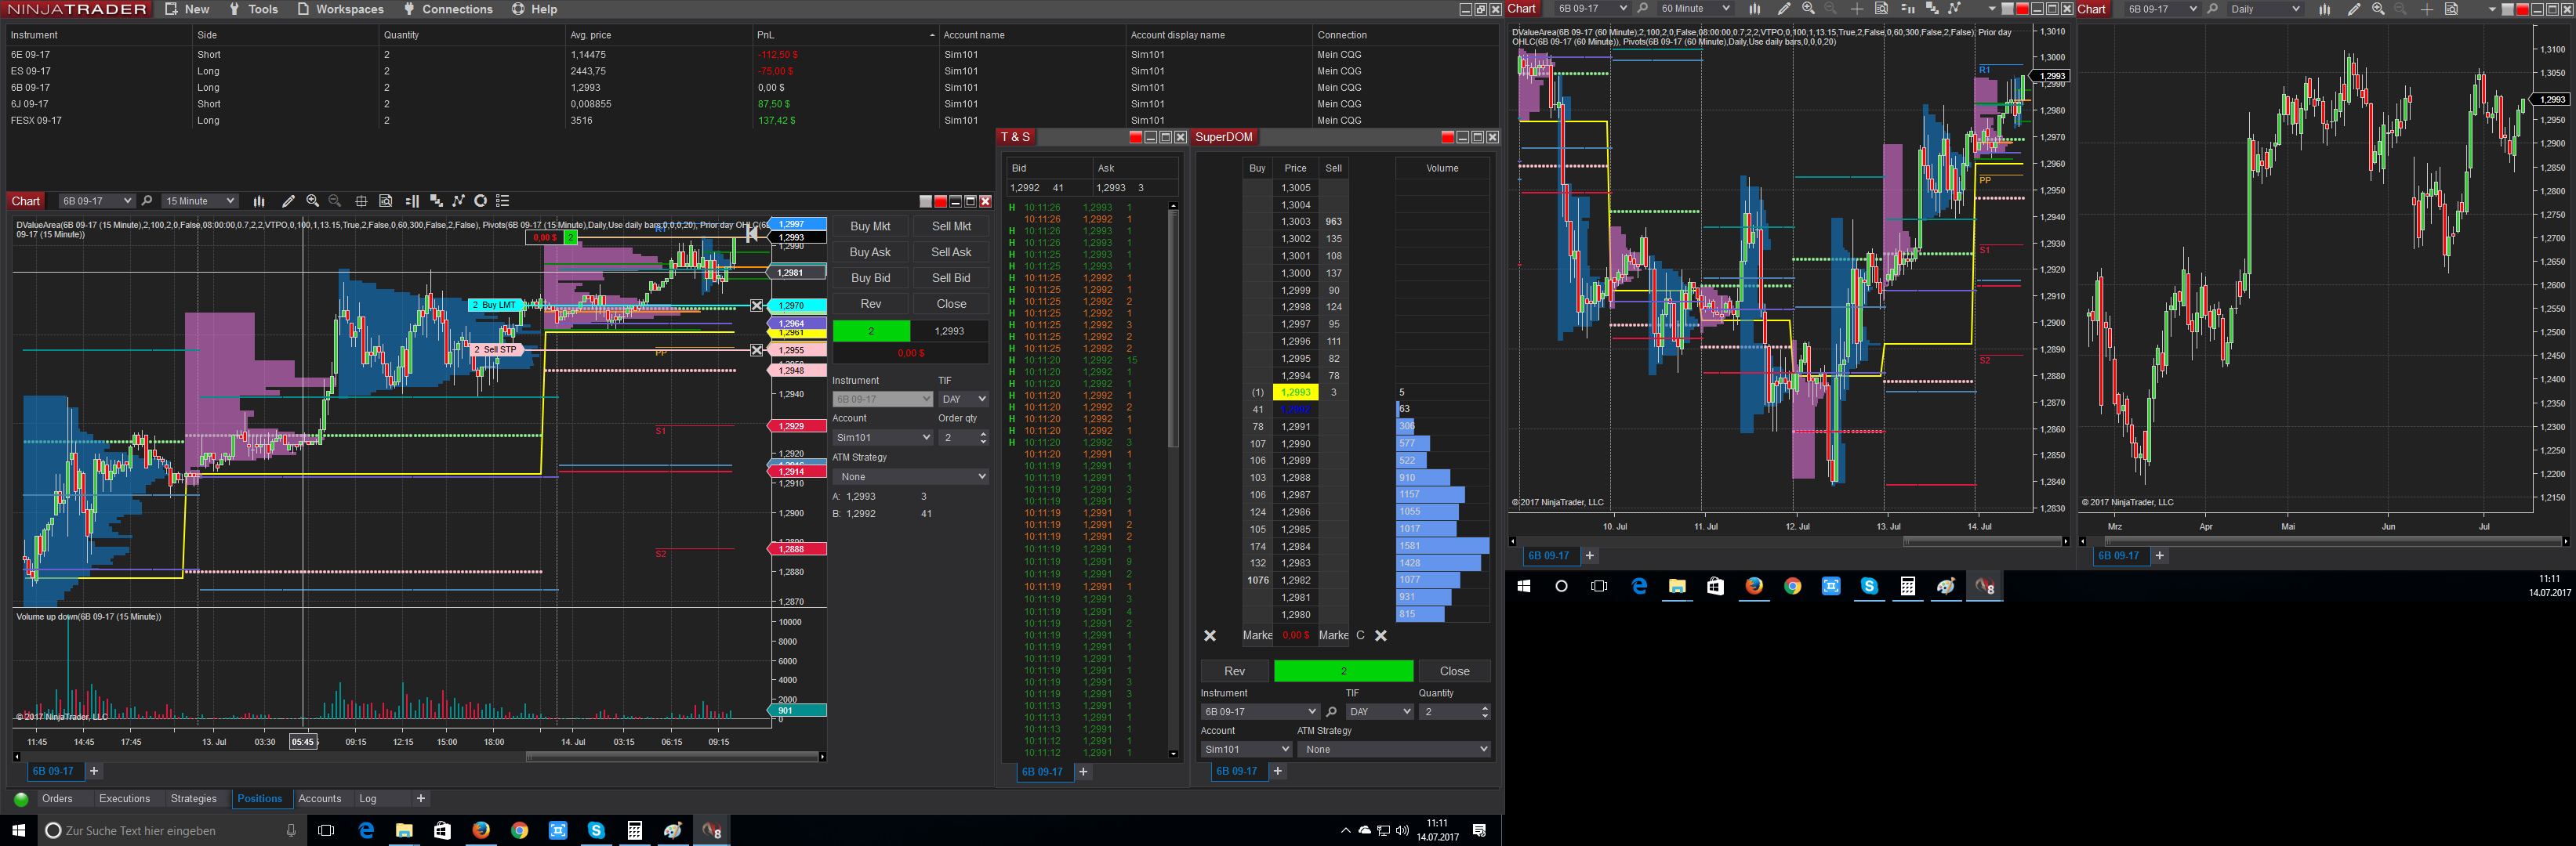Click zoom out icon in 15 Minute chart
2576x846 pixels.
click(x=335, y=201)
